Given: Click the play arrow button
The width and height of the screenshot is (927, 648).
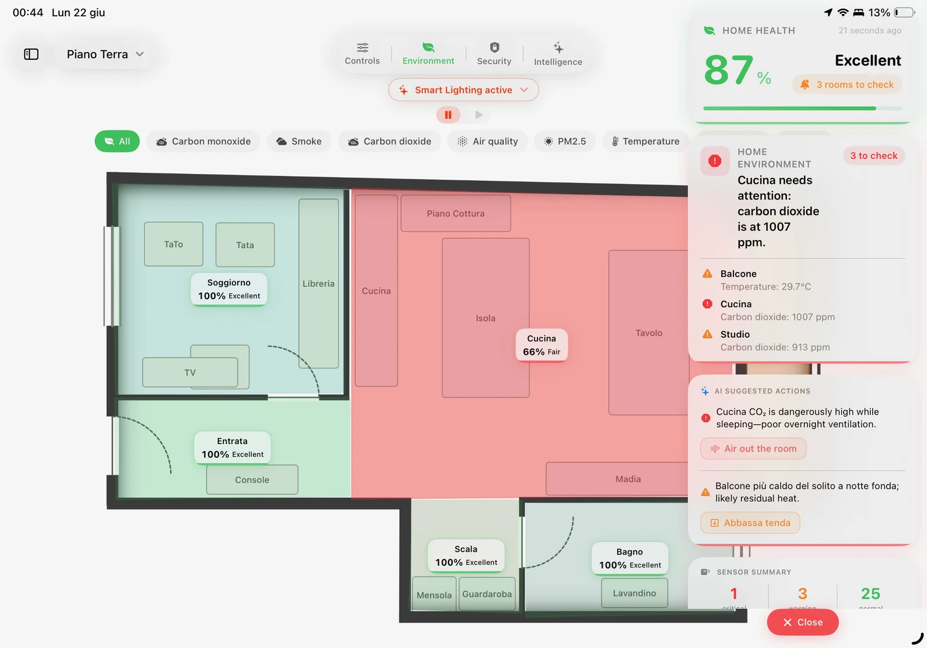Looking at the screenshot, I should pyautogui.click(x=479, y=115).
